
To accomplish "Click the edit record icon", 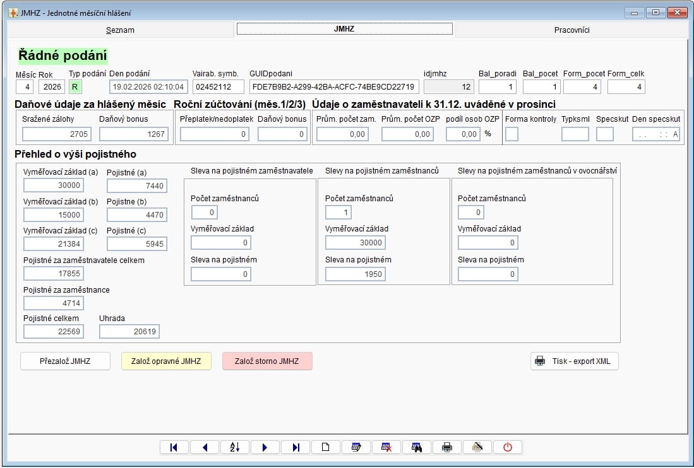I will [356, 447].
